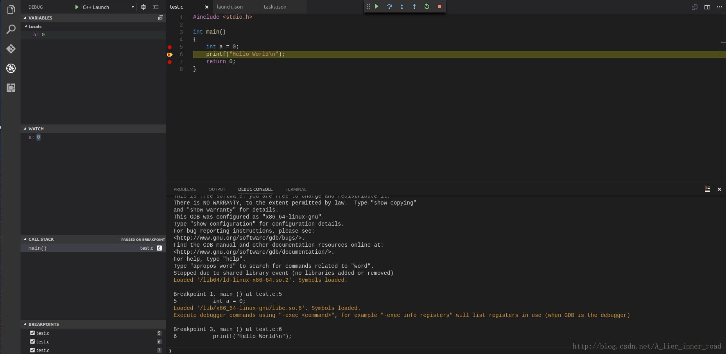Open the Explorer view in activity bar
726x354 pixels.
[11, 9]
